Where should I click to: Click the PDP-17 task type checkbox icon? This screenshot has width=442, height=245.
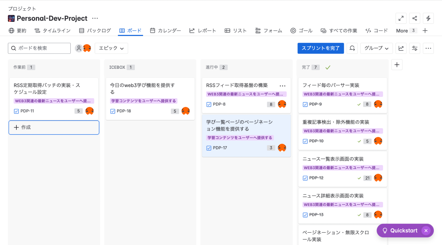click(x=209, y=148)
